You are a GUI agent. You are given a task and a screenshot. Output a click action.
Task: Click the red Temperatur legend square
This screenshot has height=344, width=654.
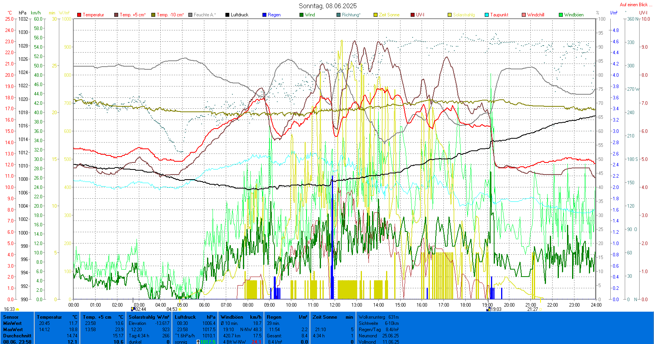(79, 15)
